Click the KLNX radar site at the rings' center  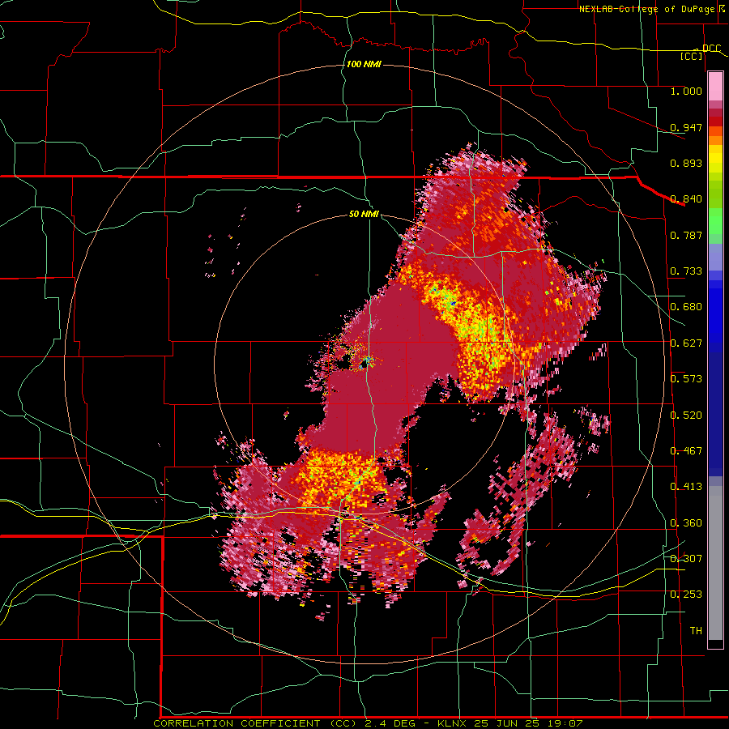366,362
